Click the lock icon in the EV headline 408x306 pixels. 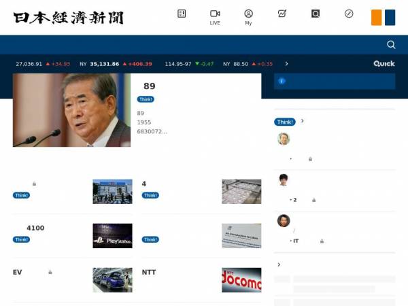pos(50,272)
